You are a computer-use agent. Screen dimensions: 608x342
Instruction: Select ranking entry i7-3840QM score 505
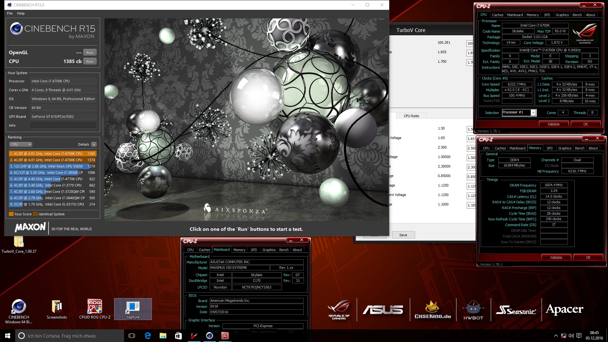click(x=52, y=198)
